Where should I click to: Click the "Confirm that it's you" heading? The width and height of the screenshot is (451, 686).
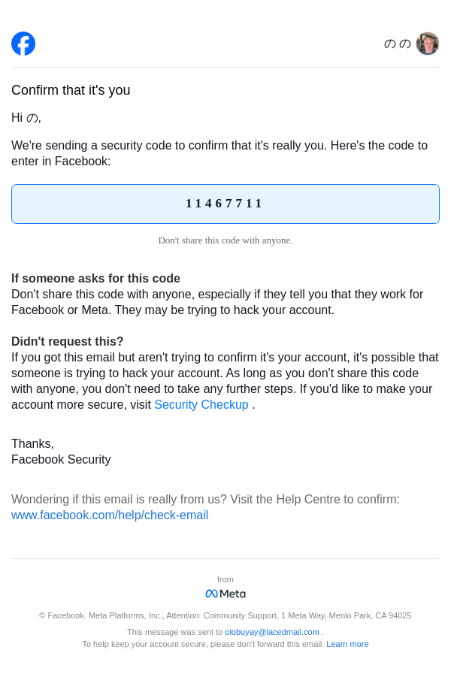(71, 90)
